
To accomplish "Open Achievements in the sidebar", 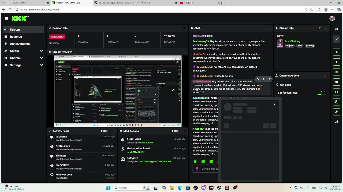I will (24, 44).
